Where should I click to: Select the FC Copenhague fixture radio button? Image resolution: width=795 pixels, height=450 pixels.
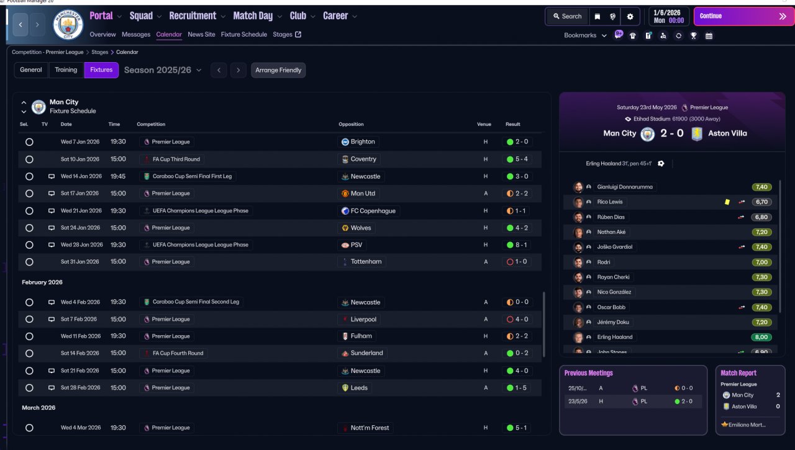click(29, 211)
